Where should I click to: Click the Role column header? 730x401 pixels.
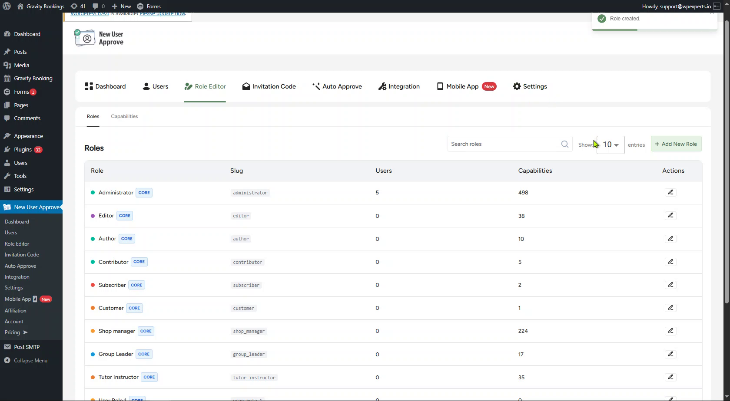97,171
